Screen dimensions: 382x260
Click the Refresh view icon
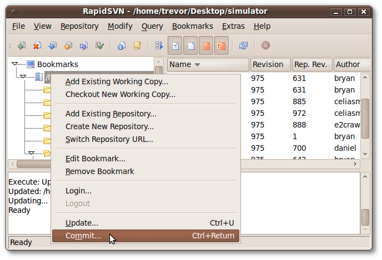coord(243,45)
